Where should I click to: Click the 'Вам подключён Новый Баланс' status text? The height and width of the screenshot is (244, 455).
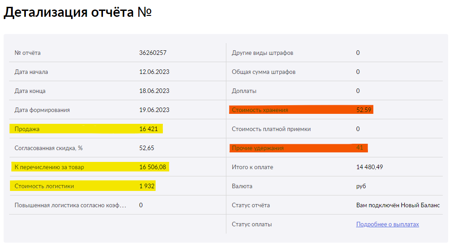(398, 205)
